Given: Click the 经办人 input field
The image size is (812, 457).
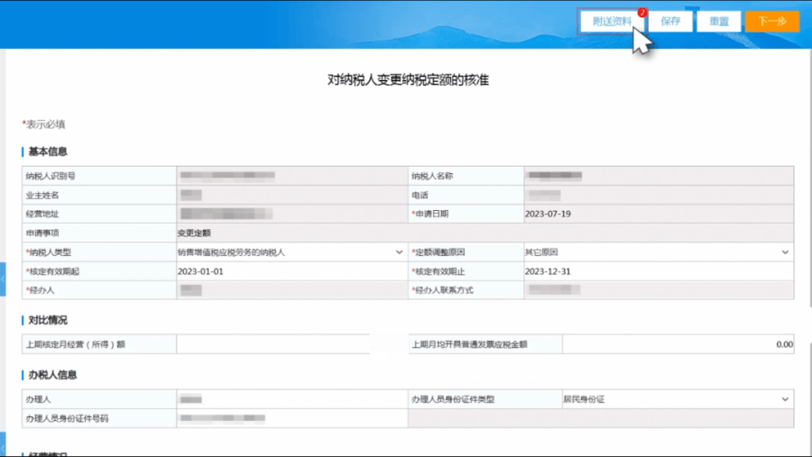Looking at the screenshot, I should click(291, 290).
